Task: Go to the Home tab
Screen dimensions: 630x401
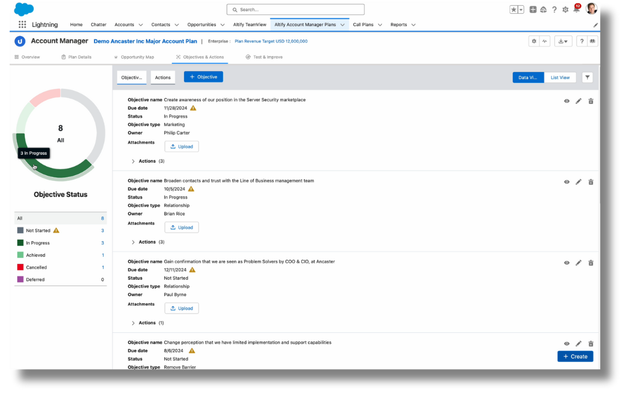Action: coord(76,25)
